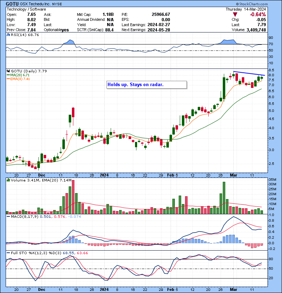The height and width of the screenshot is (293, 282).
Task: Click the percent change -0.64%
Action: point(258,14)
